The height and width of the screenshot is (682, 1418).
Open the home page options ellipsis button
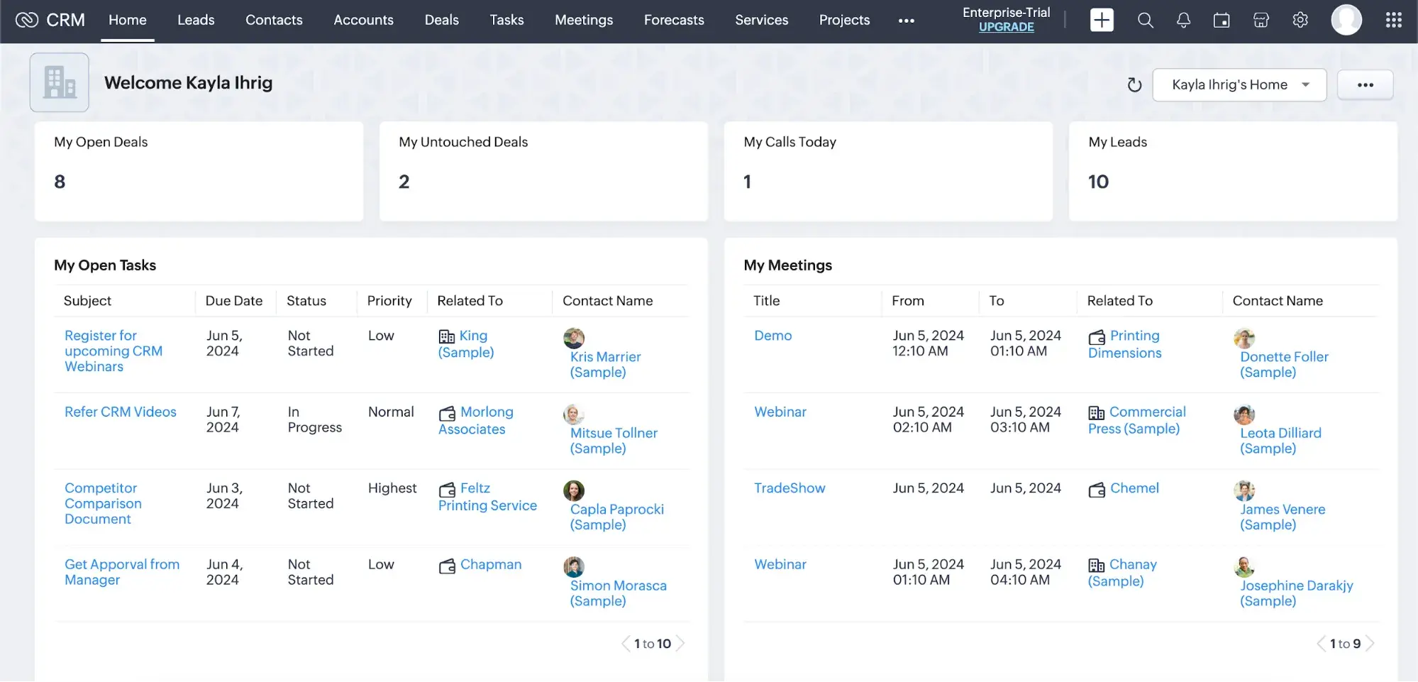tap(1365, 85)
